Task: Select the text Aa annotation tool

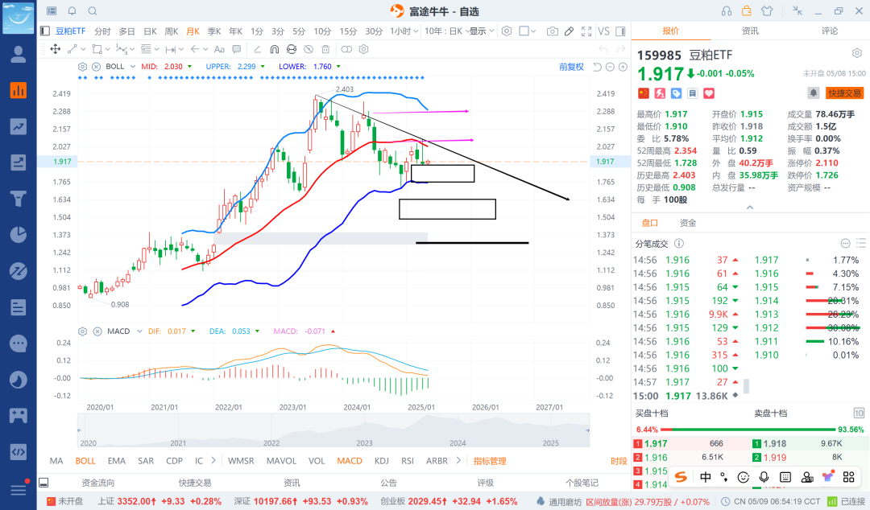Action: point(219,49)
